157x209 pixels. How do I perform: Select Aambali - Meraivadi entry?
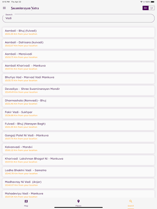(78, 56)
